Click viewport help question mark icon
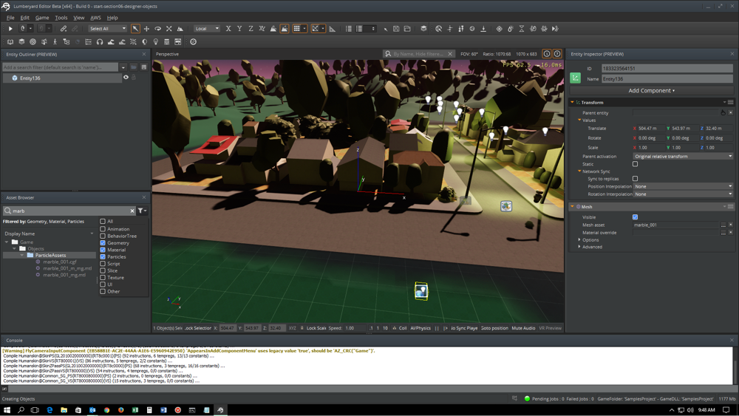This screenshot has height=416, width=739. click(557, 54)
